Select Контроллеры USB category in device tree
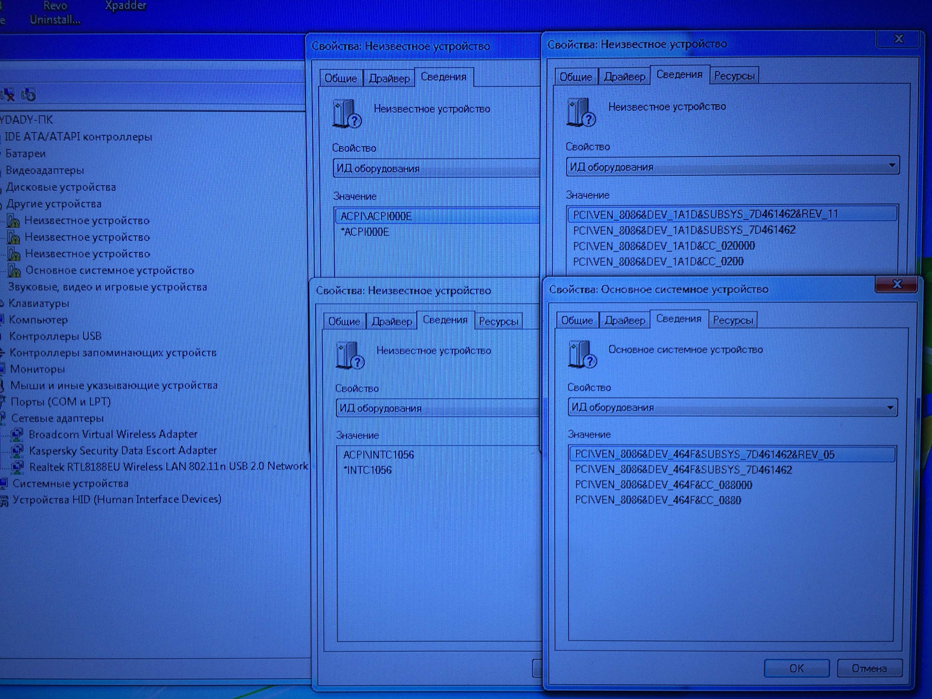 pyautogui.click(x=55, y=336)
